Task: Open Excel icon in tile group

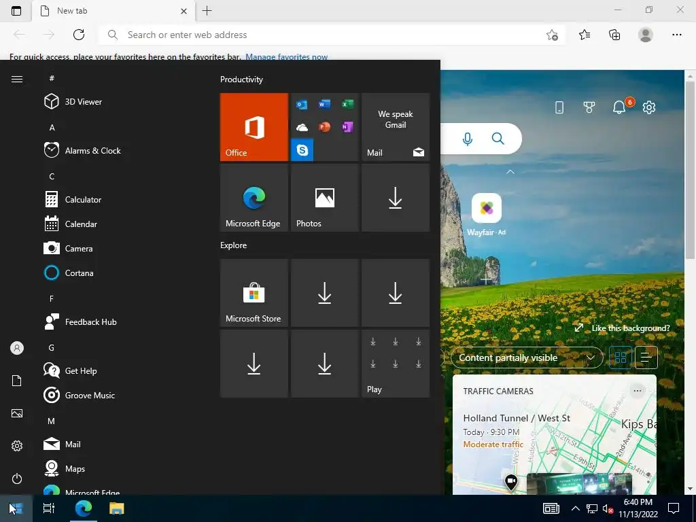Action: (347, 104)
